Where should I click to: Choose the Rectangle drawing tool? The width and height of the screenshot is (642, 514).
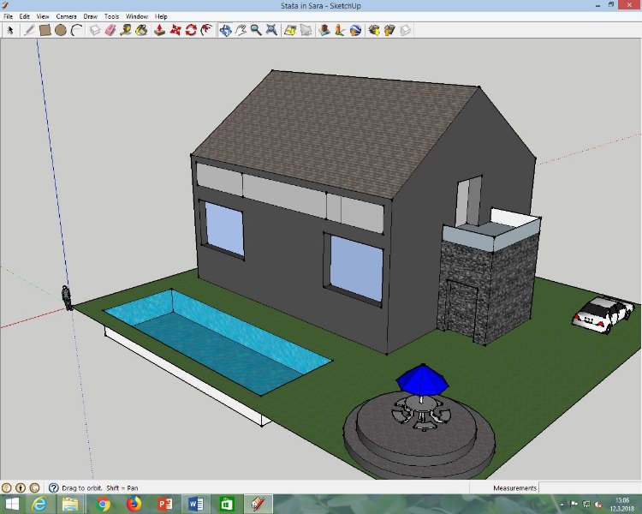point(45,30)
